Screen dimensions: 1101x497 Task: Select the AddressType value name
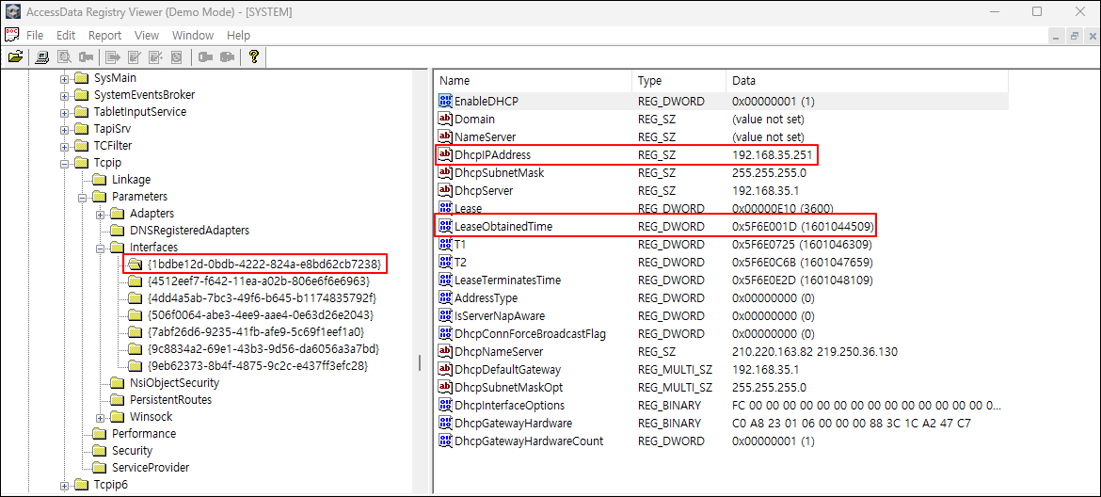click(x=486, y=297)
